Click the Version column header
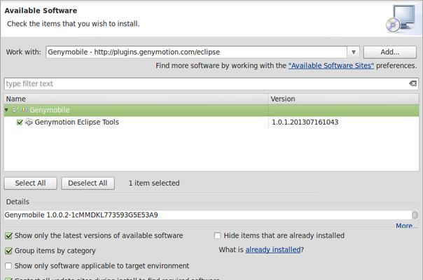This screenshot has height=280, width=423. (x=344, y=99)
